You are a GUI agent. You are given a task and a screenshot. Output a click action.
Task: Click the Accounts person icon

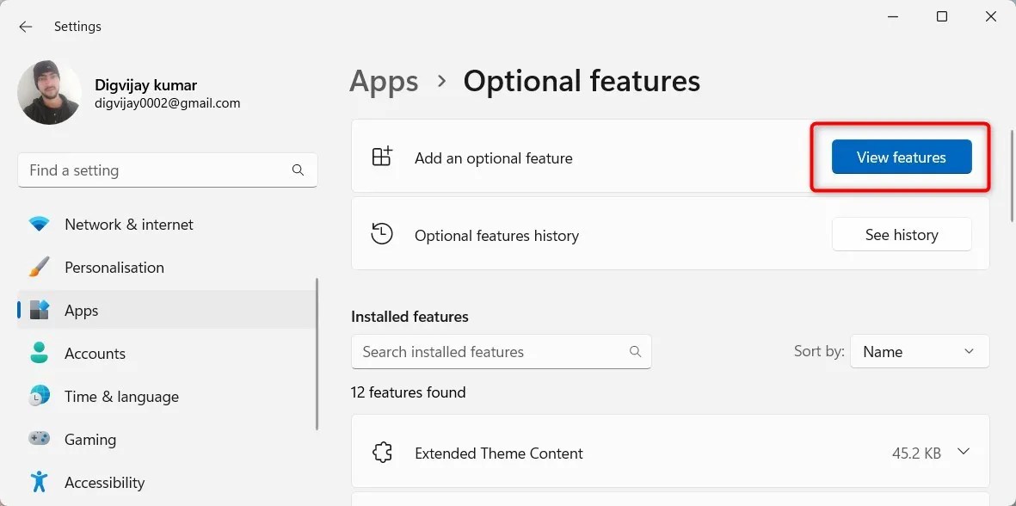(40, 354)
